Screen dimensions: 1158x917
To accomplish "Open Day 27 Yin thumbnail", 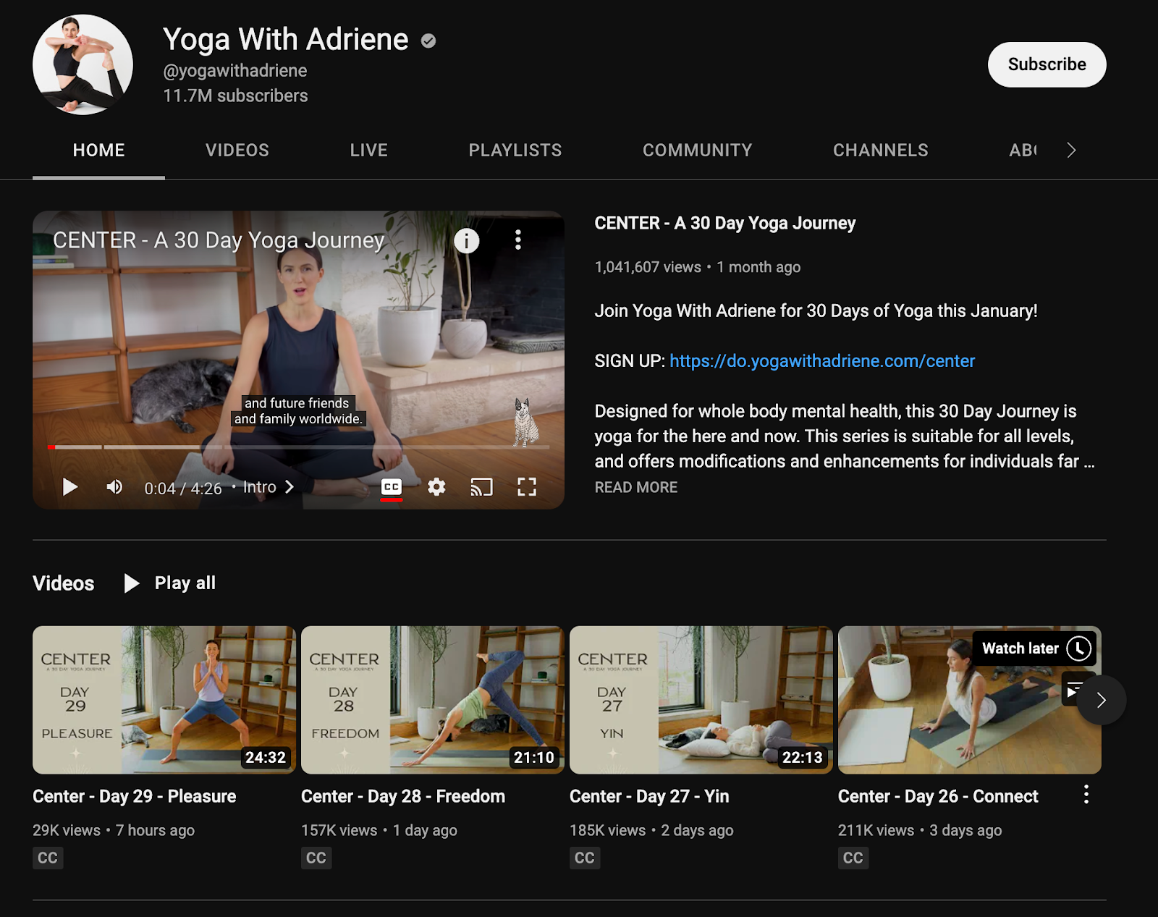I will click(x=701, y=700).
